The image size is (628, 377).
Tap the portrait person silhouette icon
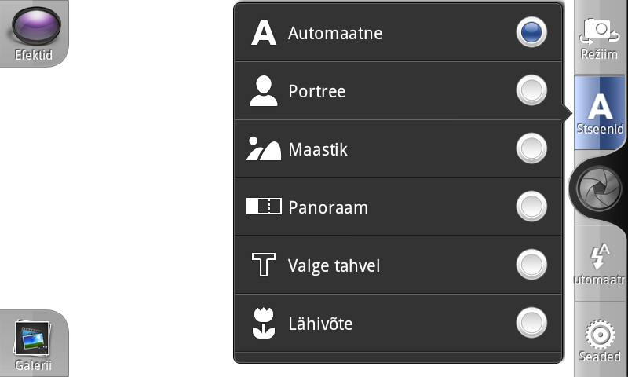tap(264, 91)
